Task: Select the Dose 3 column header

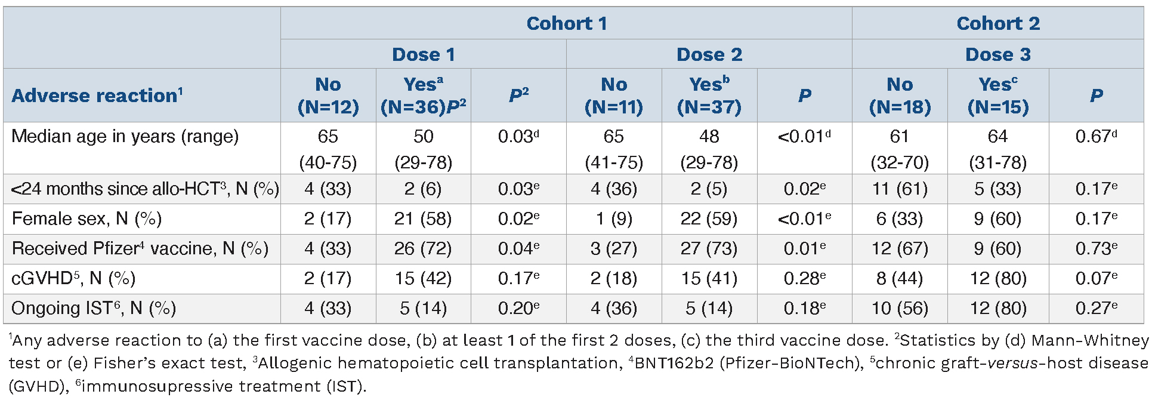Action: (x=997, y=55)
